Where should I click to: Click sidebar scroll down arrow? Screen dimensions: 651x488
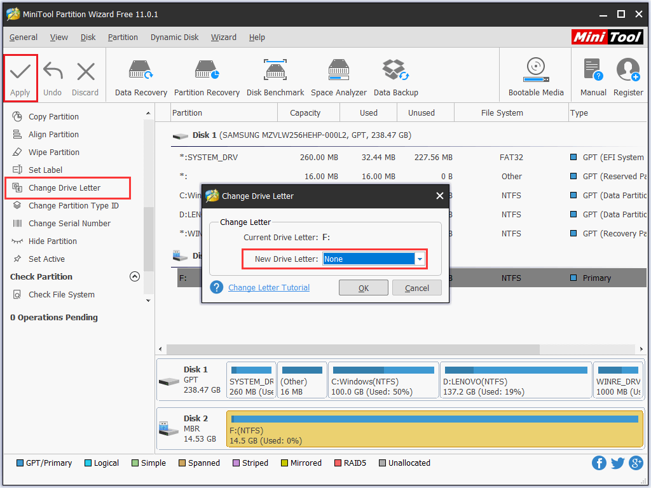click(148, 301)
